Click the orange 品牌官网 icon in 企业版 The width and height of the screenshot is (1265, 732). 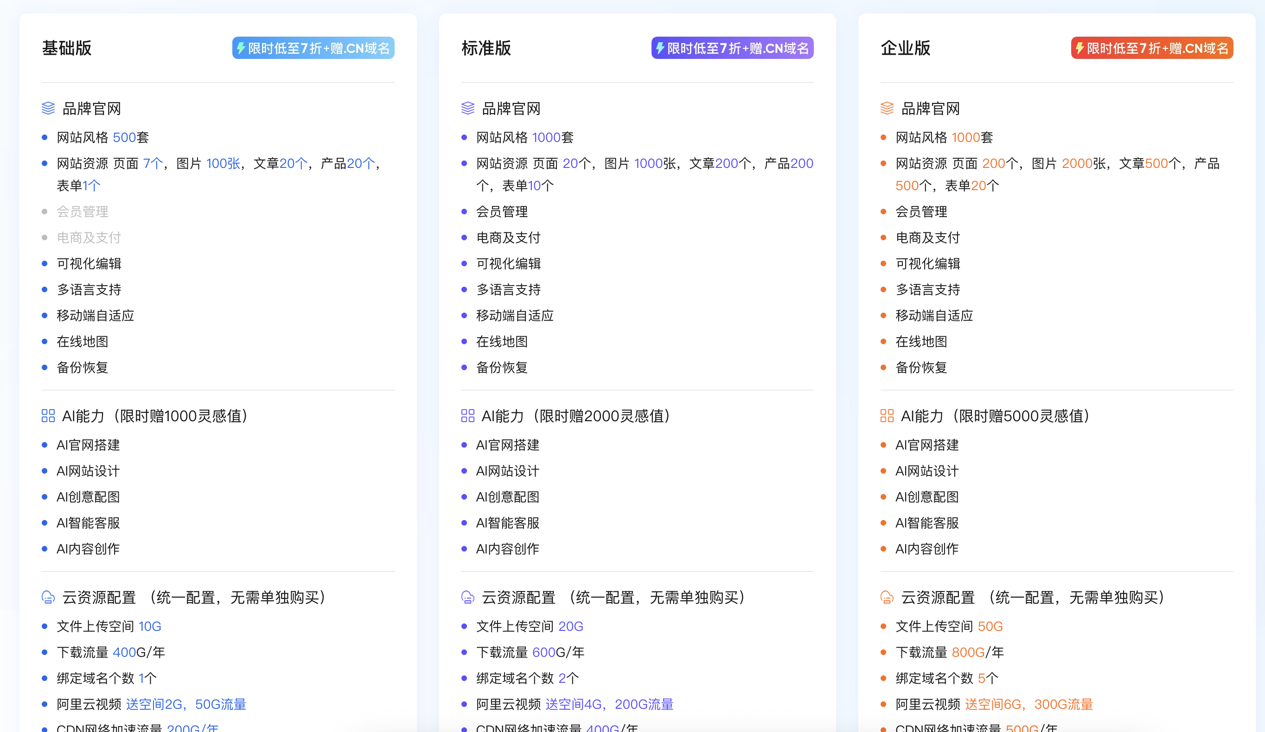coord(887,108)
